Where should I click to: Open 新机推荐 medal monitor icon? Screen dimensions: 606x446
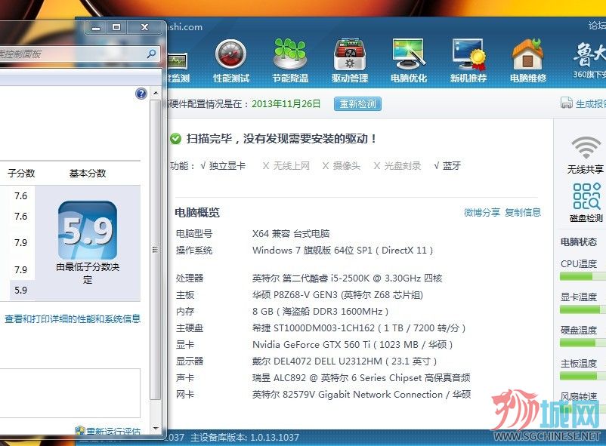pyautogui.click(x=468, y=54)
